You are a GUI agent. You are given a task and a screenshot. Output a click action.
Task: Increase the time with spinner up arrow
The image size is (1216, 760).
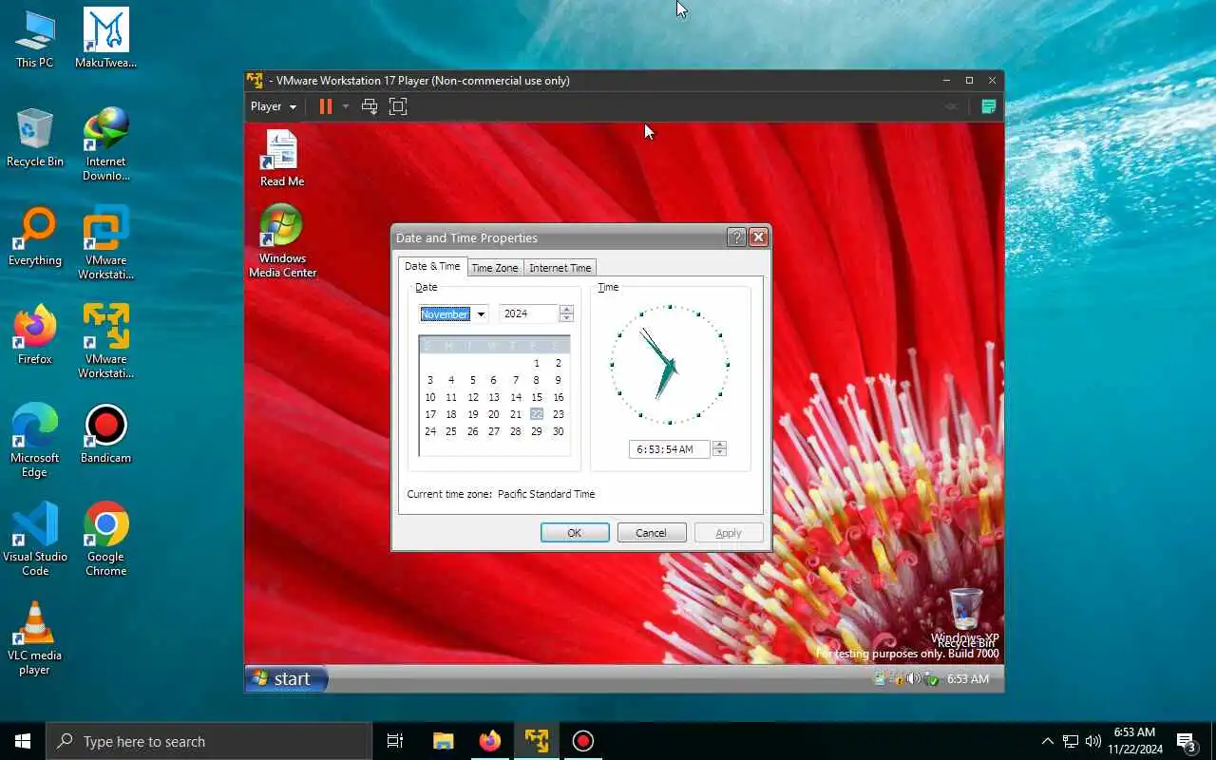pos(719,445)
